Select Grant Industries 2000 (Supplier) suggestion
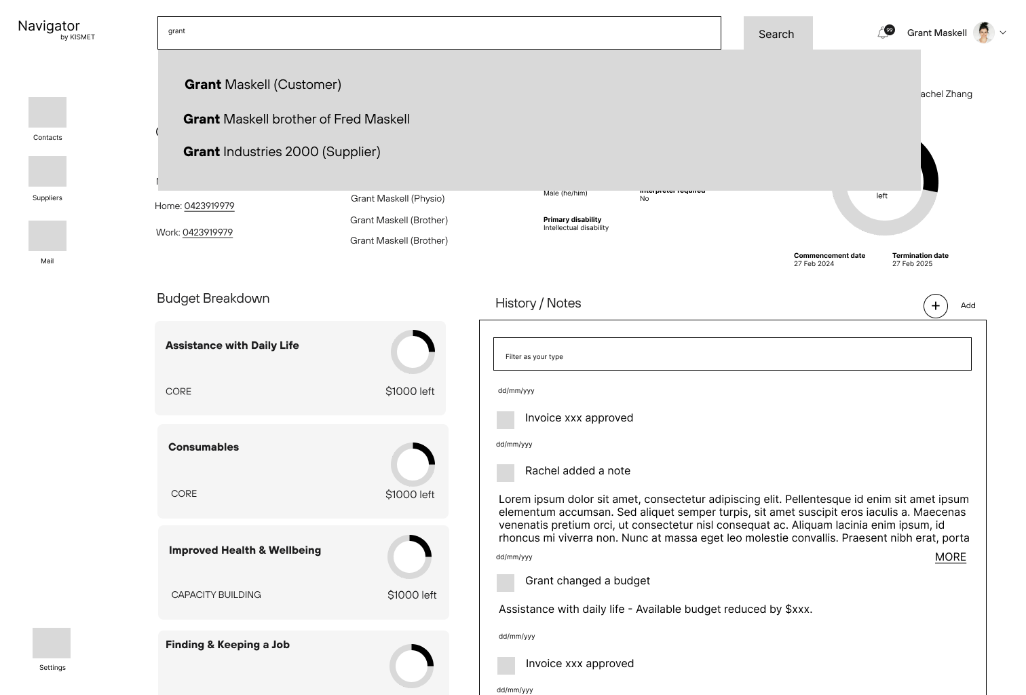This screenshot has width=1026, height=695. [x=282, y=152]
